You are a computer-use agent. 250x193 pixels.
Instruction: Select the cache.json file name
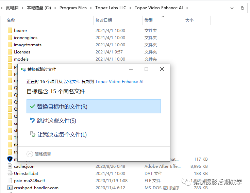click(24, 166)
